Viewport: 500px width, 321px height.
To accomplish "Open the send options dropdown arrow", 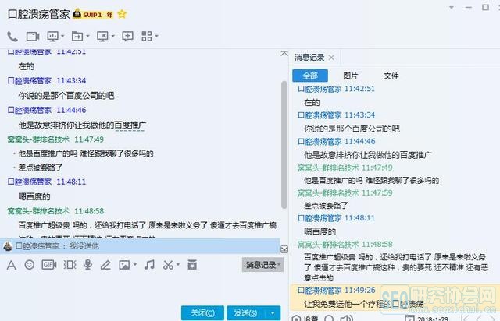I will [273, 313].
